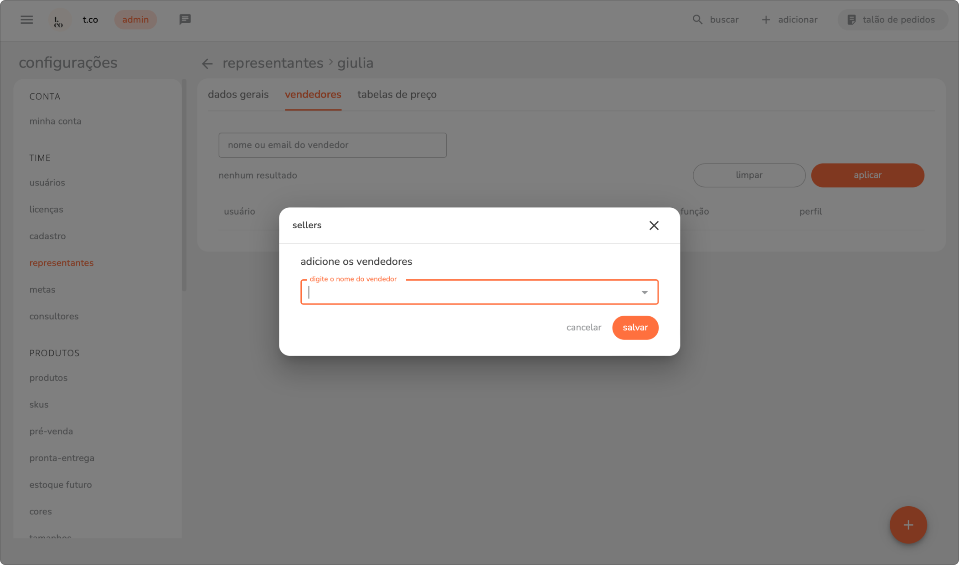Click cancelar in the sellers dialog
Image resolution: width=959 pixels, height=565 pixels.
583,328
